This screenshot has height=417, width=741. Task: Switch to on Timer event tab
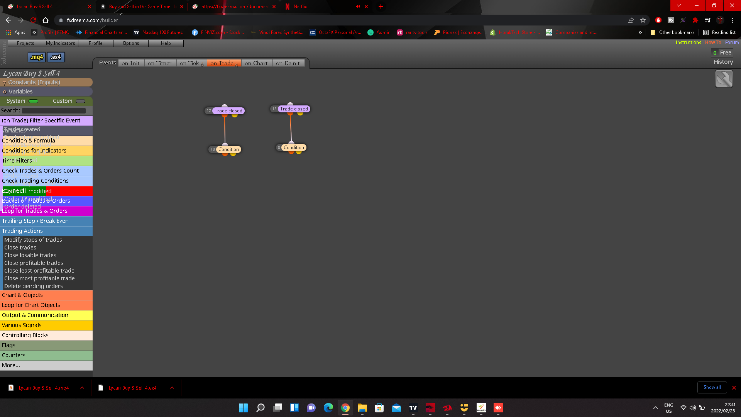click(x=160, y=63)
